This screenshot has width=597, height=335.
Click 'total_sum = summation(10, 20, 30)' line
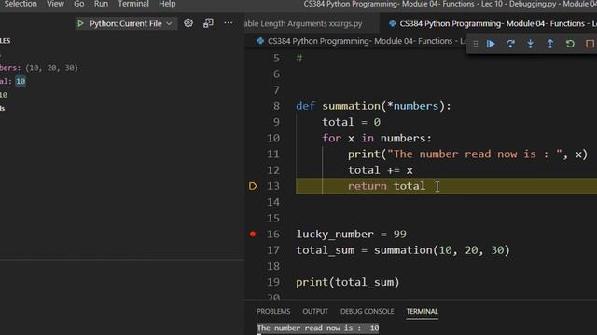pos(403,250)
